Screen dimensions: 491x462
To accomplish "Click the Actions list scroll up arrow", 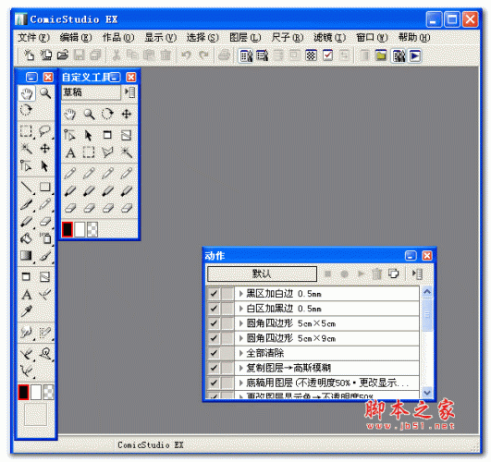I will click(x=427, y=292).
